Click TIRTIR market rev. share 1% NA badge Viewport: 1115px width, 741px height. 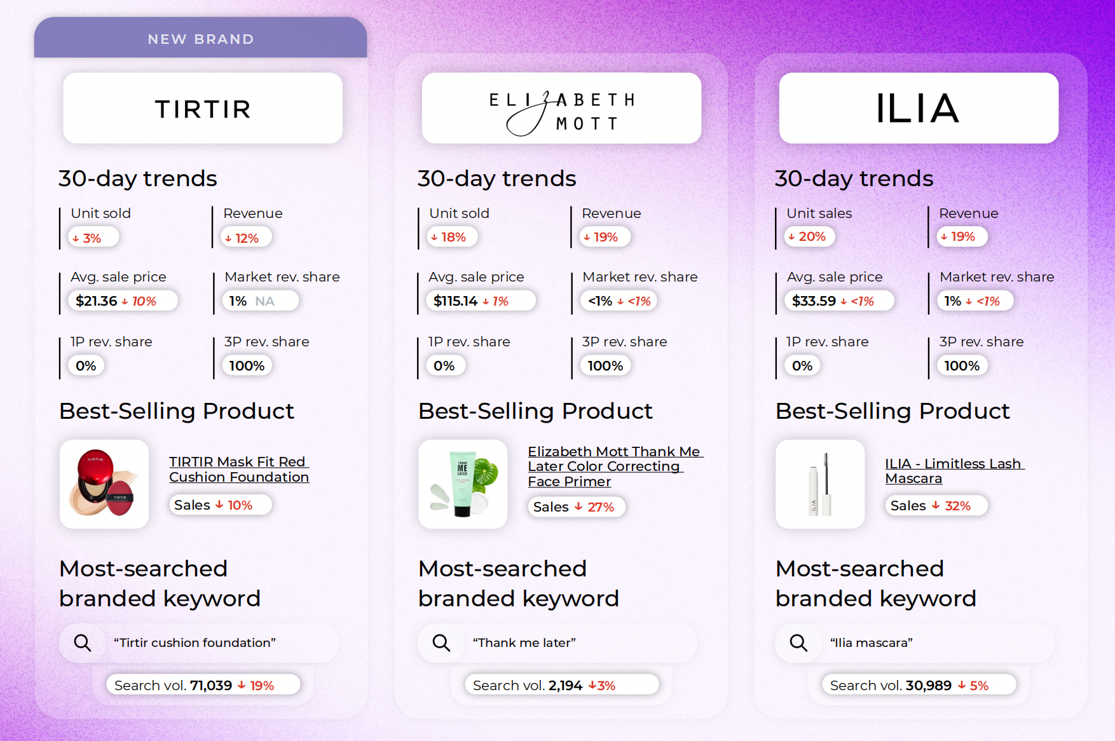click(x=260, y=301)
